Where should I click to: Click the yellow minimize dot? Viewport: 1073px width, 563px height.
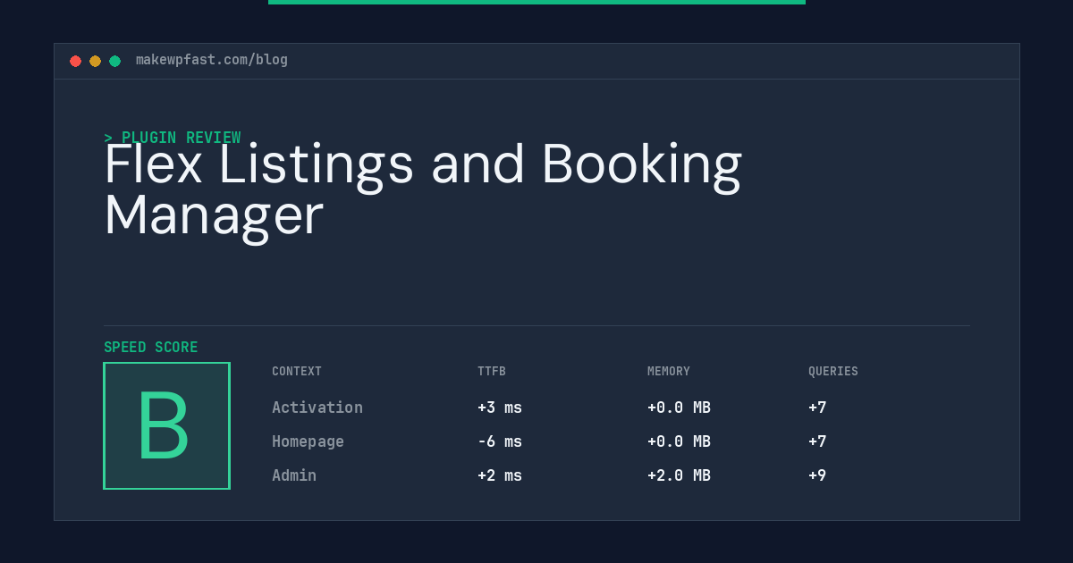coord(95,61)
